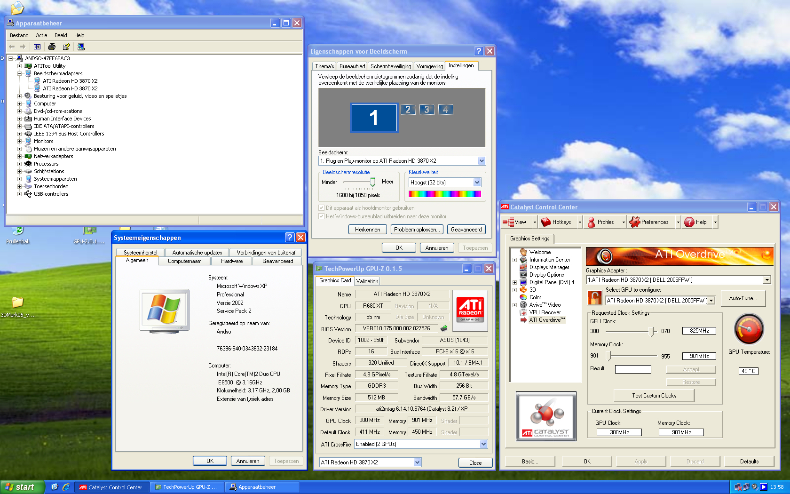Click the Herkennen button
Image resolution: width=790 pixels, height=494 pixels.
368,230
